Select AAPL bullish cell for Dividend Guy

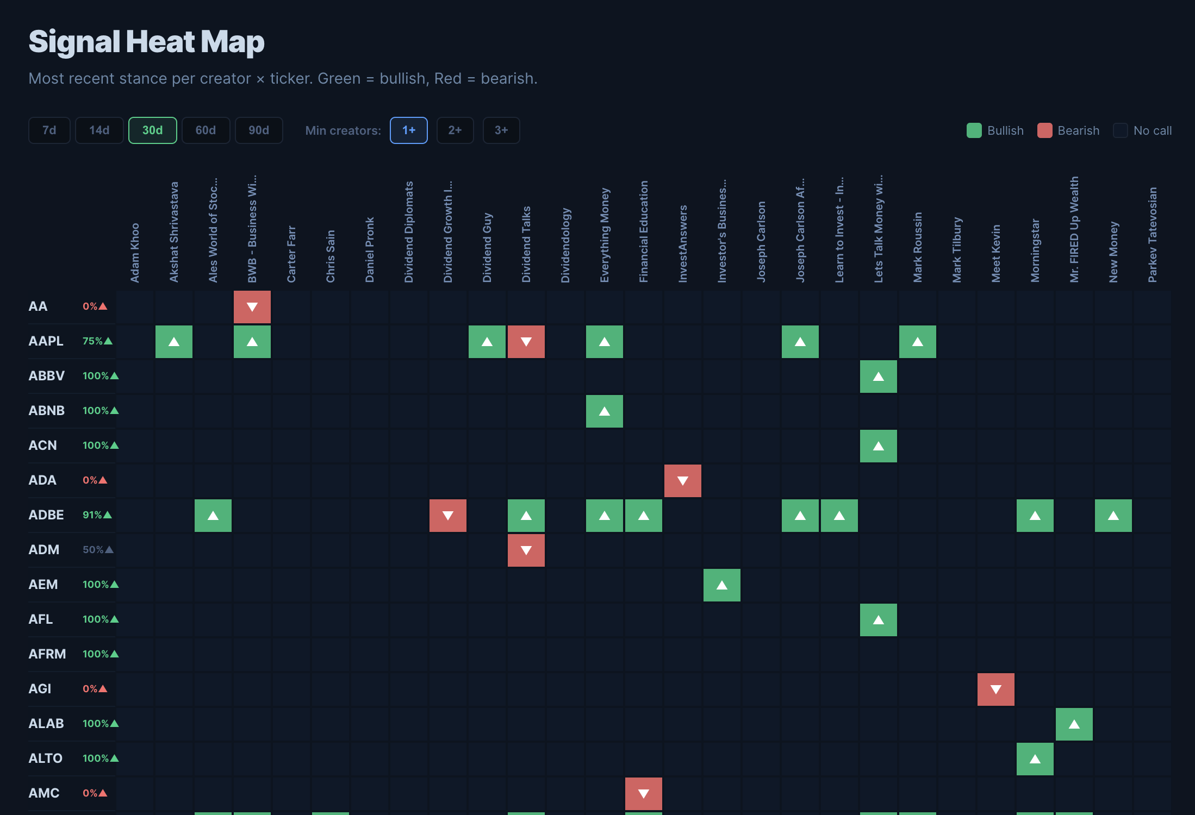coord(487,342)
